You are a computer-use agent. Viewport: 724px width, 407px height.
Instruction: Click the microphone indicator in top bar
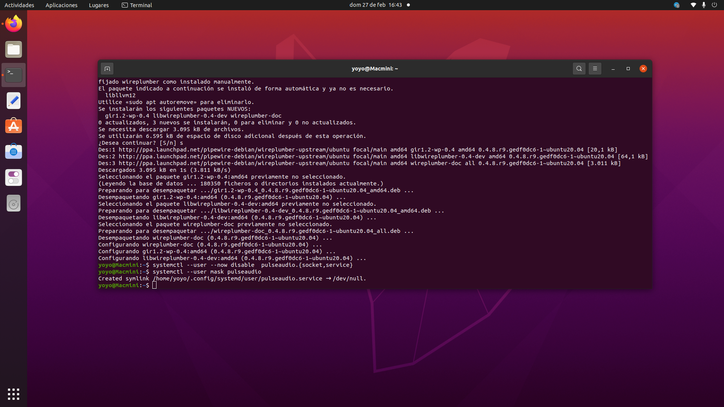pos(704,5)
